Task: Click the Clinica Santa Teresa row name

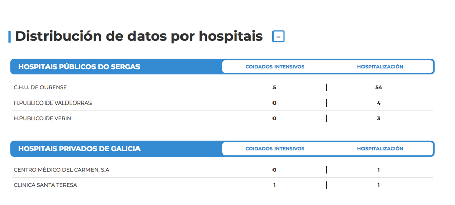Action: [x=45, y=185]
